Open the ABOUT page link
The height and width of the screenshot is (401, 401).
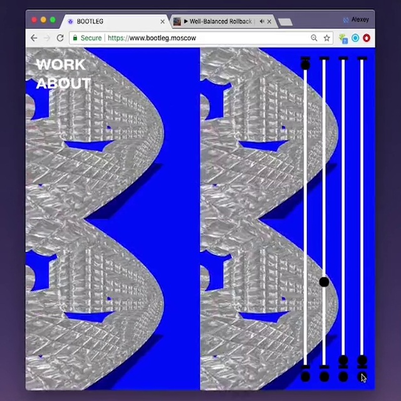63,83
